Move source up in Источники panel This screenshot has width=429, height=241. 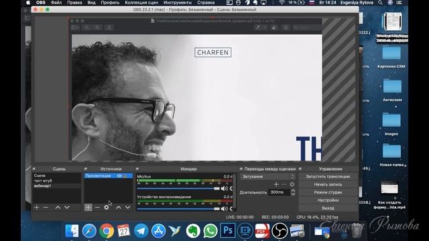(119, 208)
